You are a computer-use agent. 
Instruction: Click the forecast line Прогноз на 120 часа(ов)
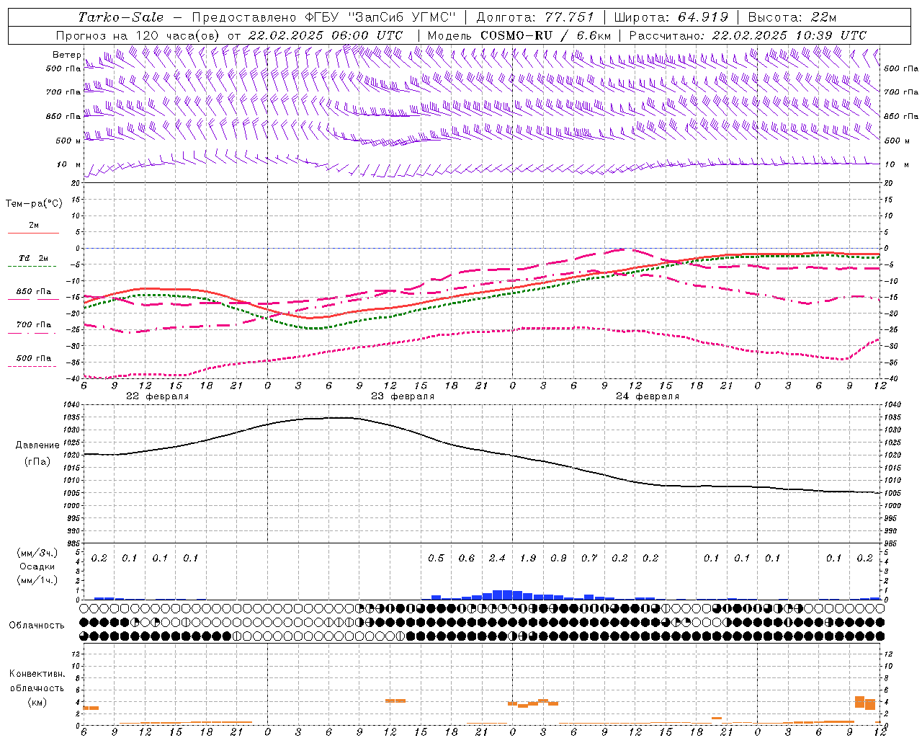(139, 35)
